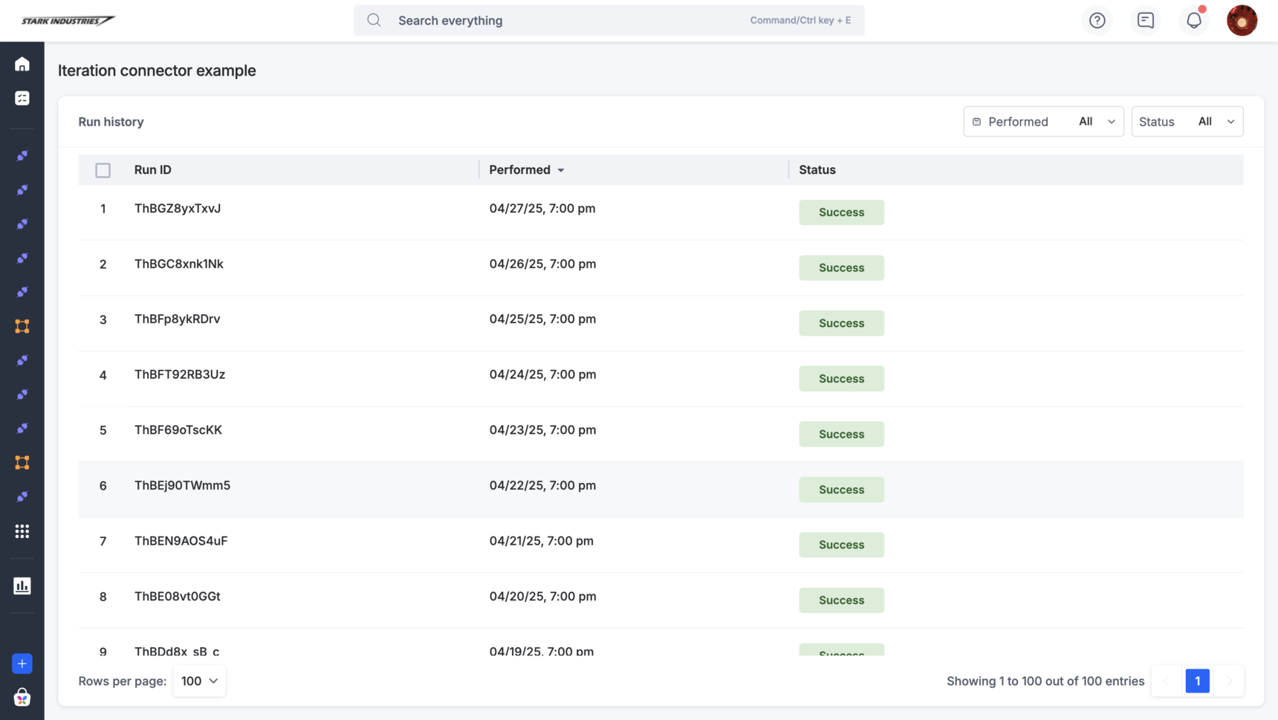Open the Rows per page dropdown
The width and height of the screenshot is (1278, 720).
click(199, 681)
